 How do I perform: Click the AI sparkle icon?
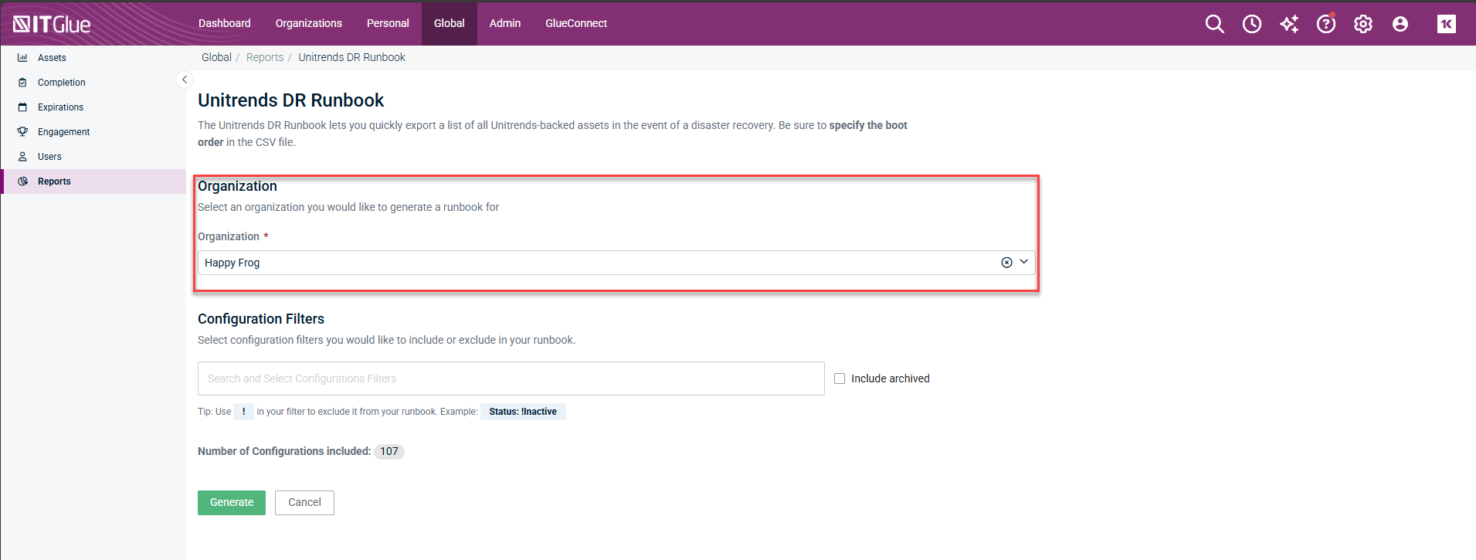(1288, 24)
